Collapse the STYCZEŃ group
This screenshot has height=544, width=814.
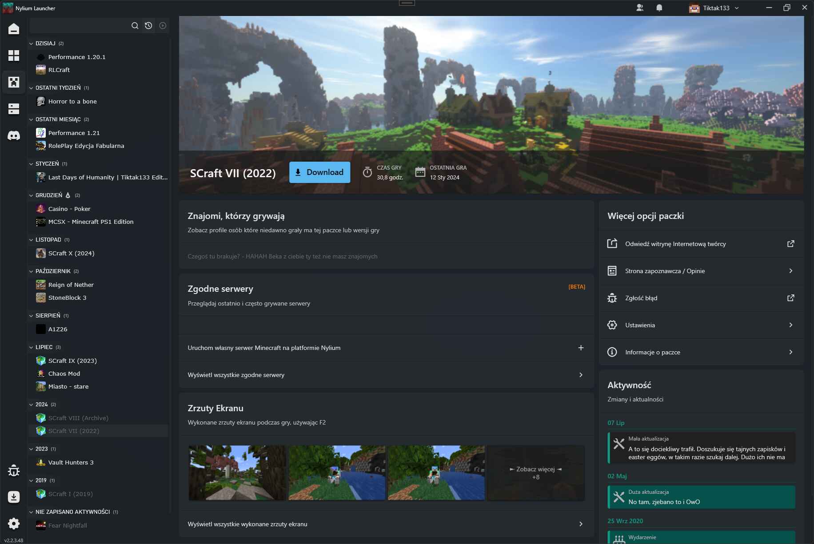point(31,164)
